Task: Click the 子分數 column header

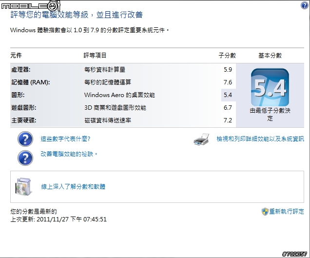Action: [x=227, y=56]
